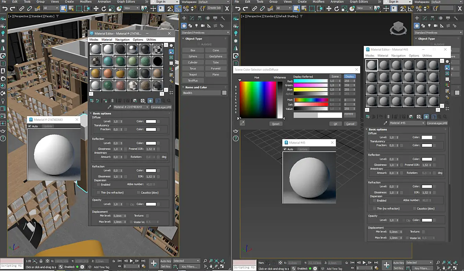The width and height of the screenshot is (464, 271).
Task: Choose Select and Move tool in left window
Action: [96, 9]
